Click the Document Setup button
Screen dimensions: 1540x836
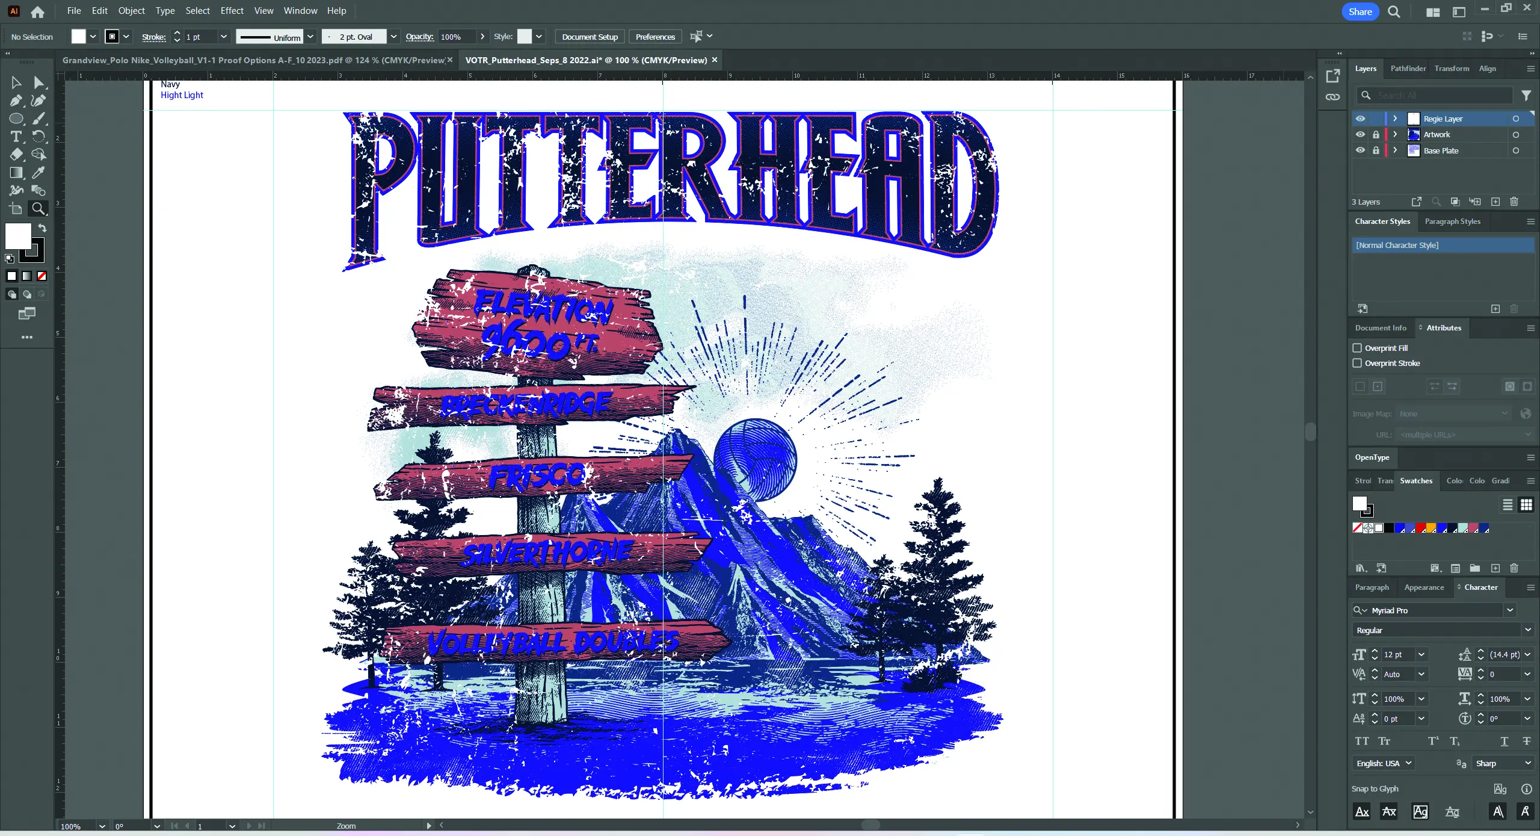tap(590, 37)
